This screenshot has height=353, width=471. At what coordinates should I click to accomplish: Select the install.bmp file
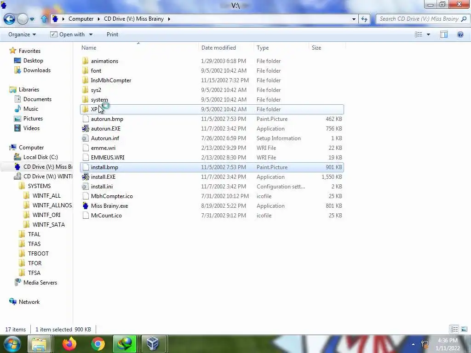(212, 167)
